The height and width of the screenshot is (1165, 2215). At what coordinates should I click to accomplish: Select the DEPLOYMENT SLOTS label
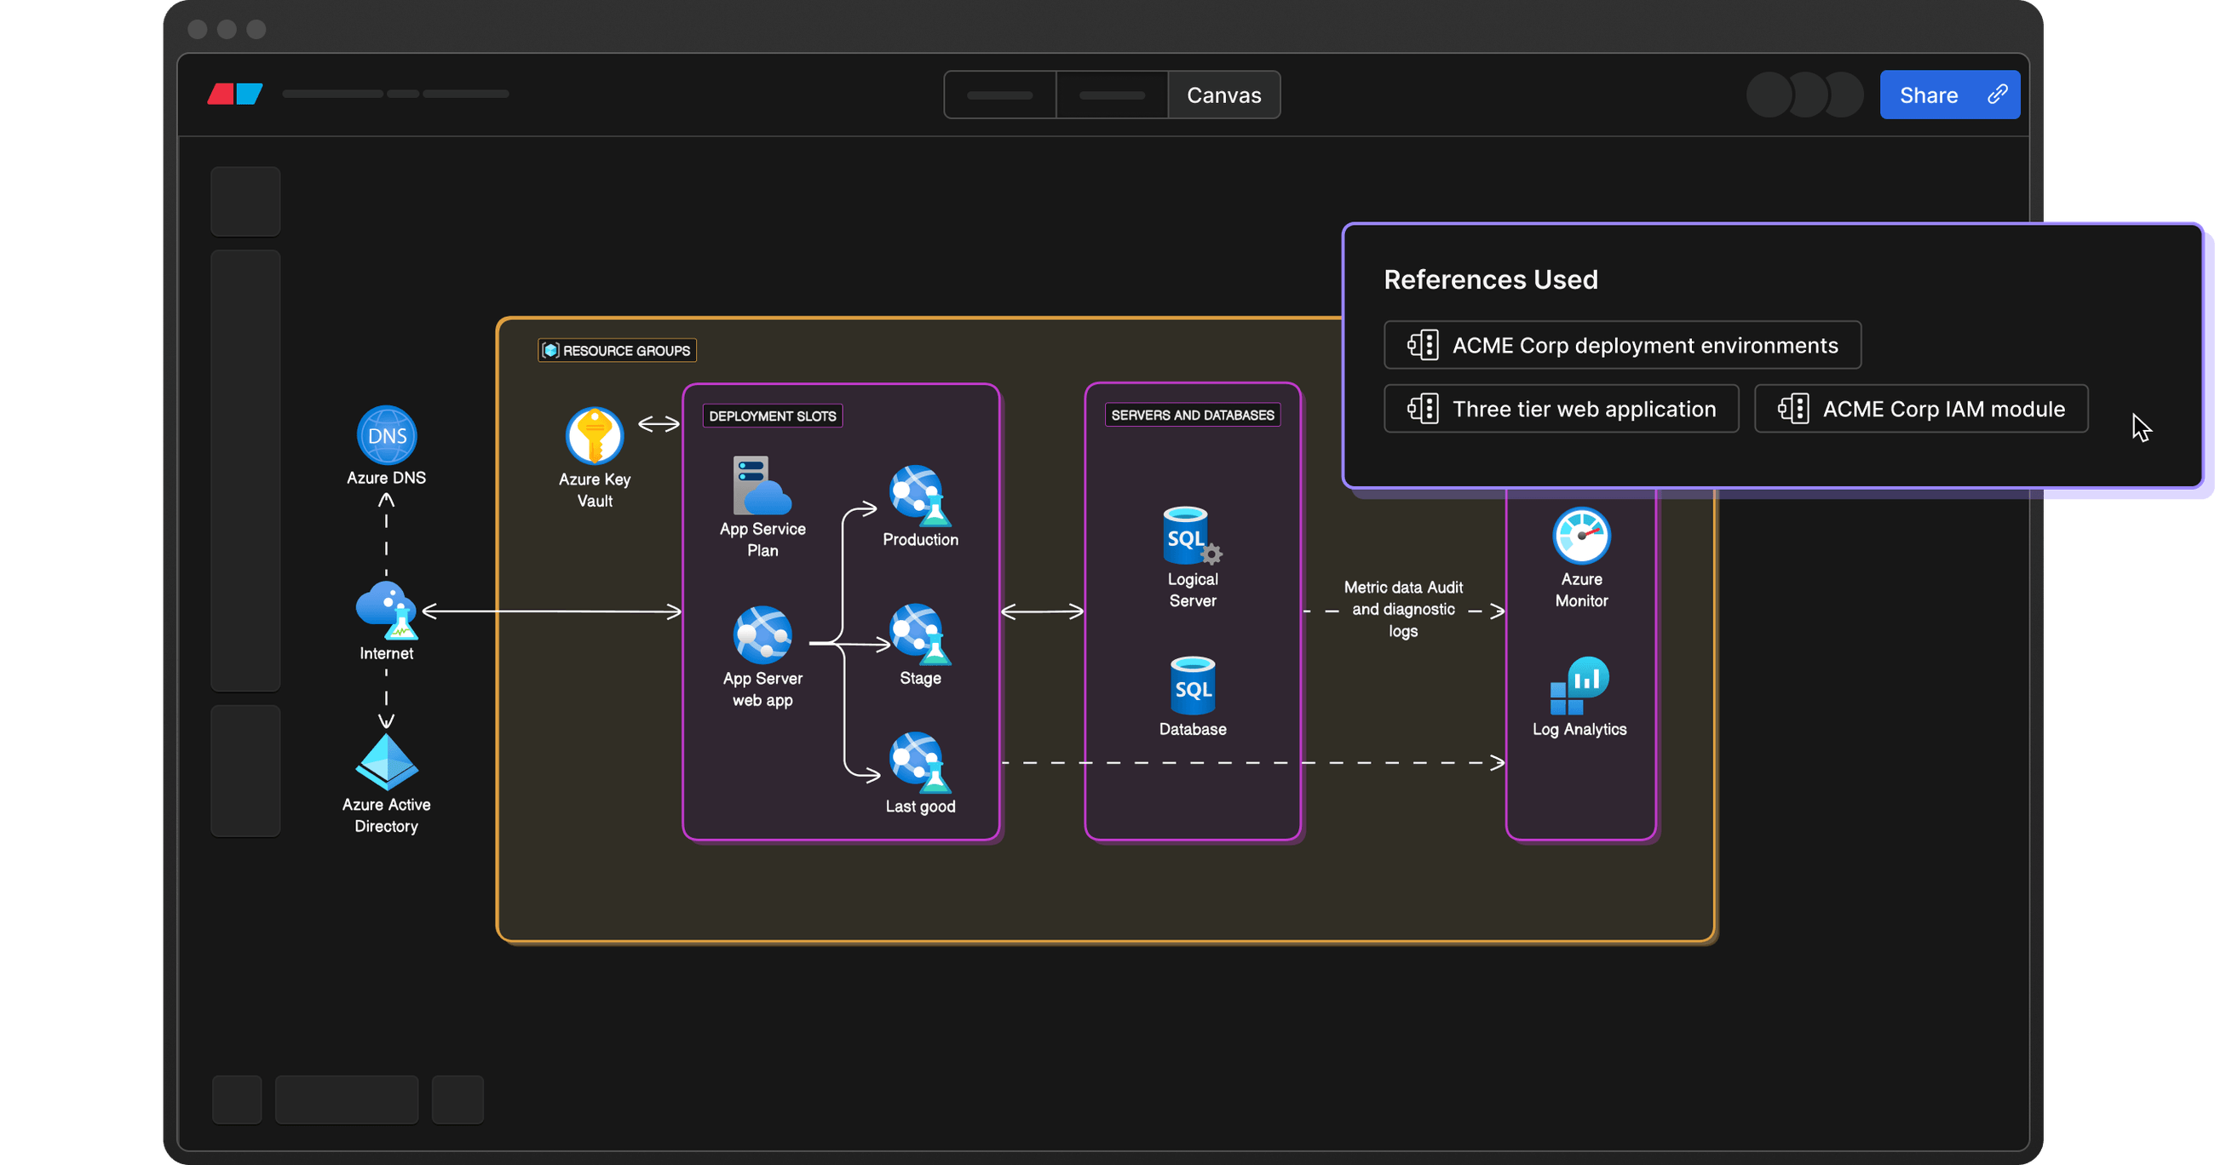[x=772, y=416]
